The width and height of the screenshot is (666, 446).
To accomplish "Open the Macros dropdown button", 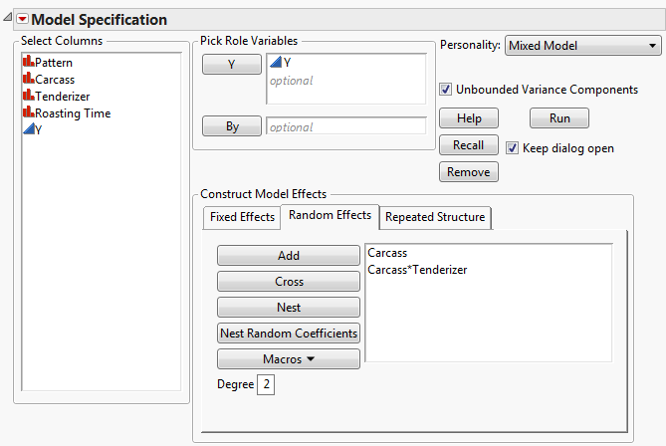I will [x=289, y=358].
